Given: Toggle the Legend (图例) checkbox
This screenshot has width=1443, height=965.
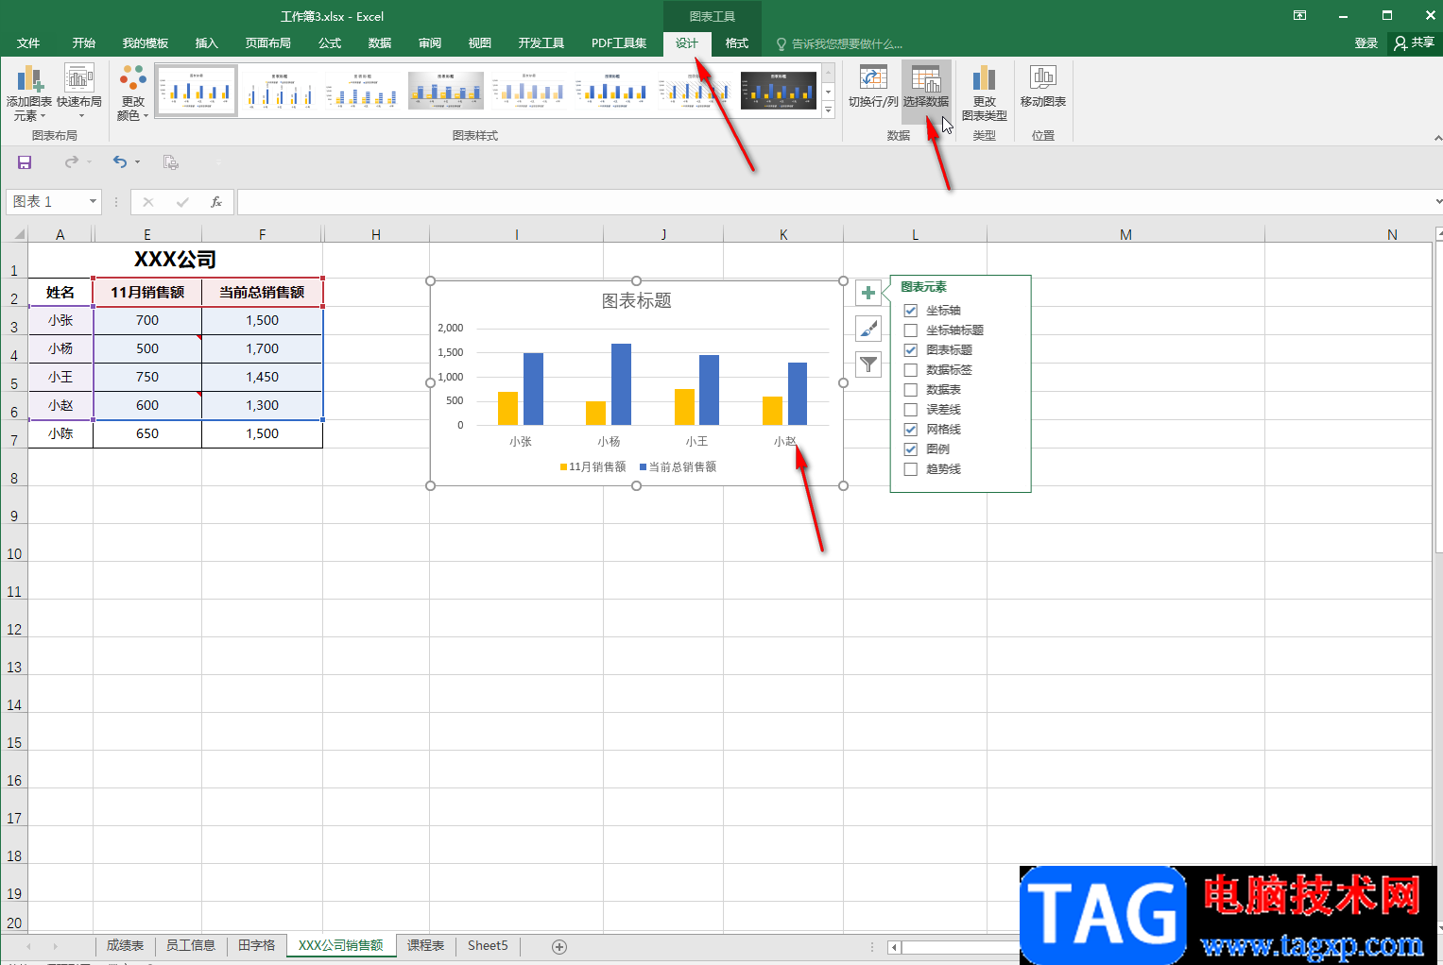Looking at the screenshot, I should tap(911, 449).
